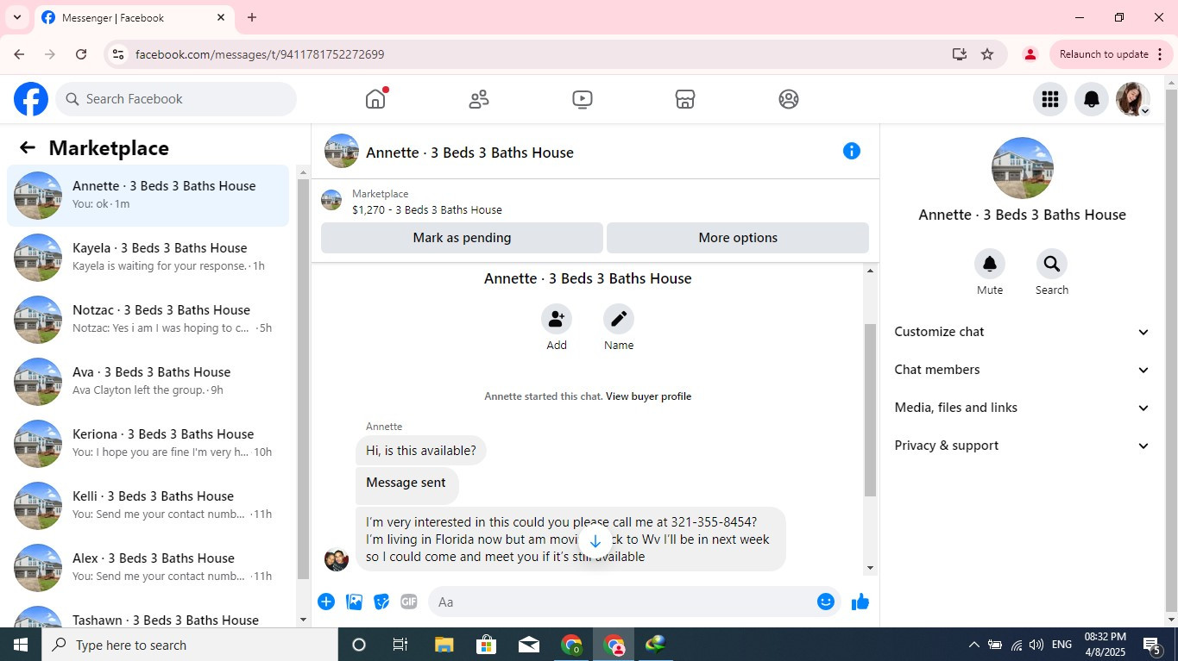Open Ava conversation in the list
The height and width of the screenshot is (661, 1178).
pos(148,382)
